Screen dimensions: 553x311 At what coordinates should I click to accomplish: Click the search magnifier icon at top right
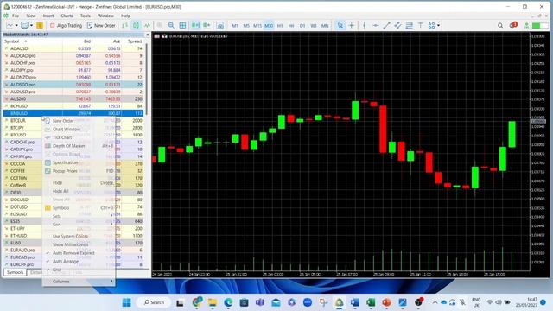point(500,25)
